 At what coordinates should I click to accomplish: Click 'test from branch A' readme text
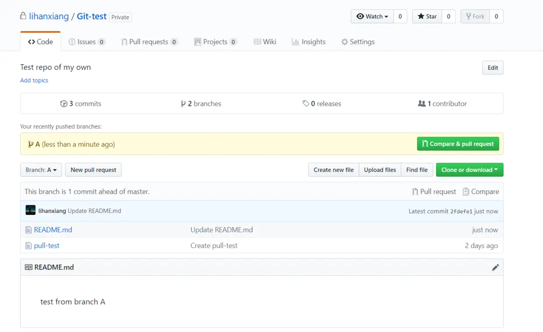click(x=73, y=302)
